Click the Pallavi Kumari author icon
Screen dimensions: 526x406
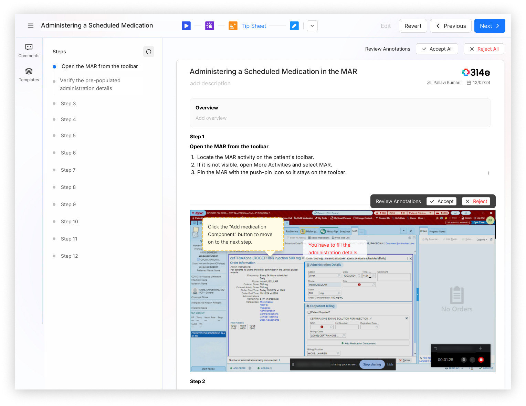coord(429,83)
